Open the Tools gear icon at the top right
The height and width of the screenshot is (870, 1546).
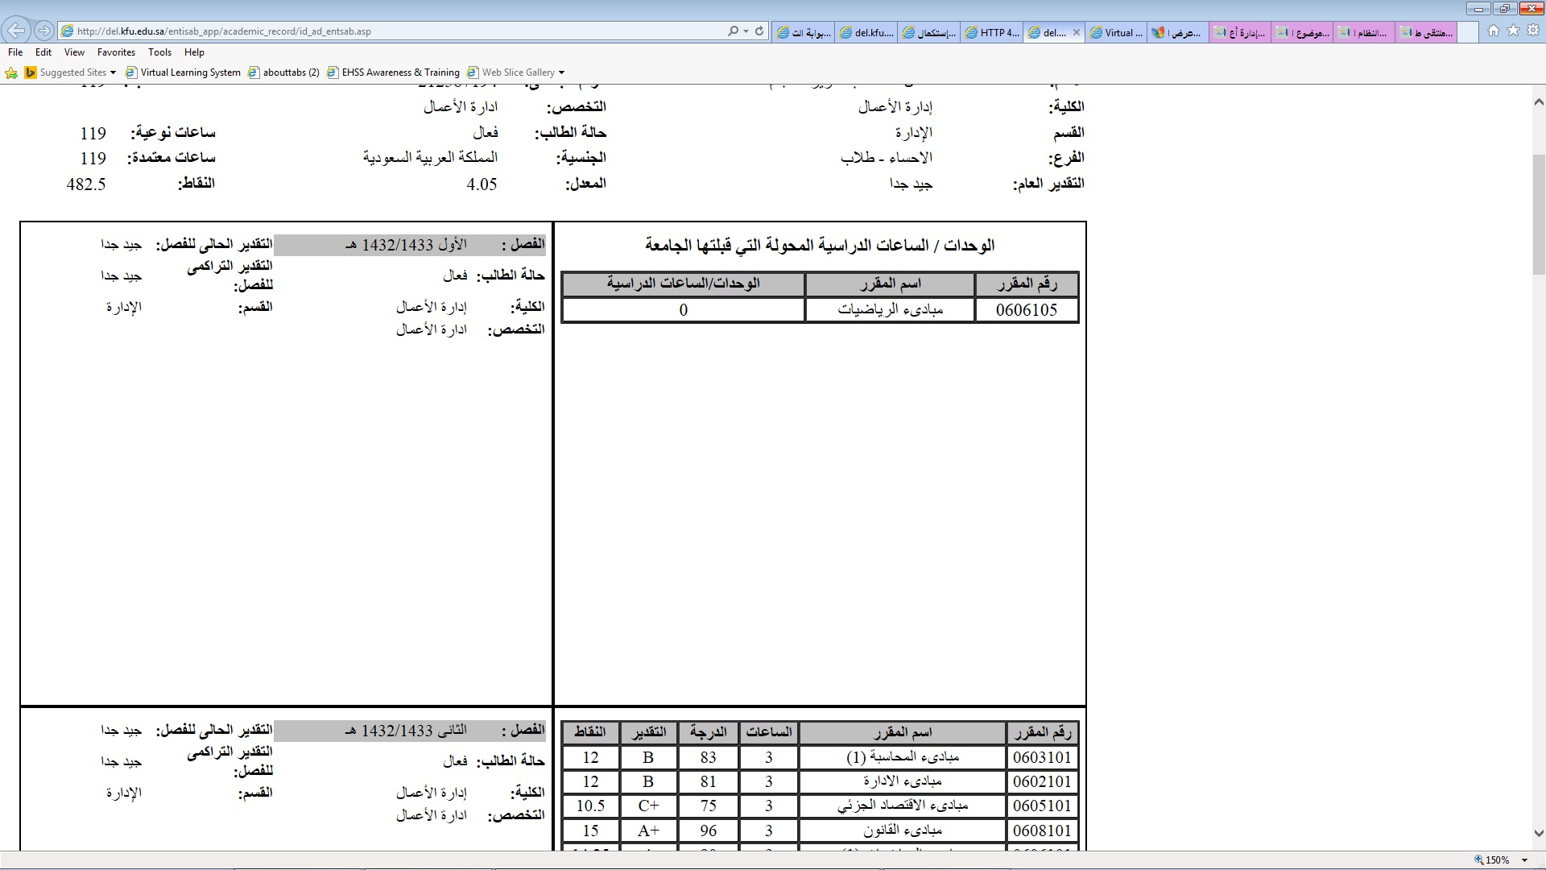coord(1533,31)
